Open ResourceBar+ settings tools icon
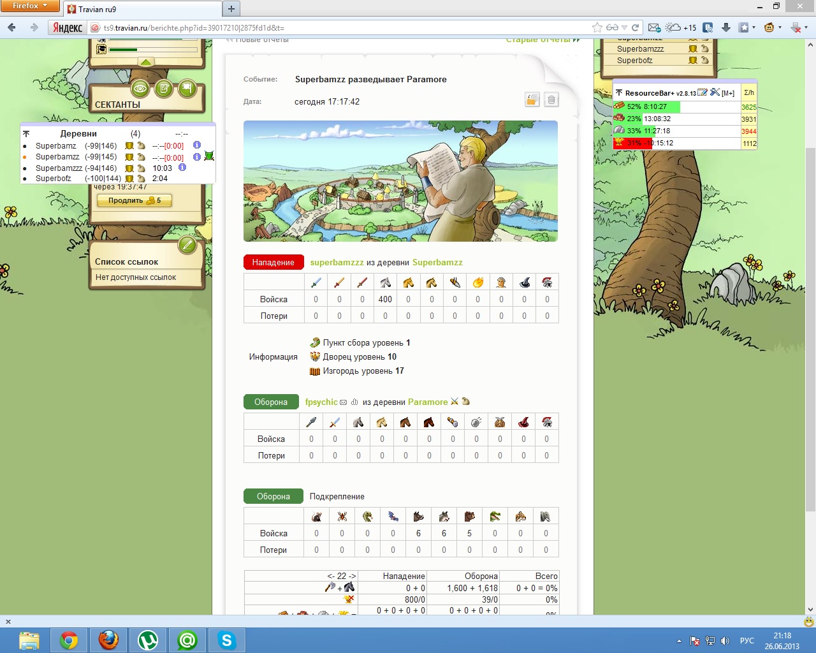 [715, 92]
